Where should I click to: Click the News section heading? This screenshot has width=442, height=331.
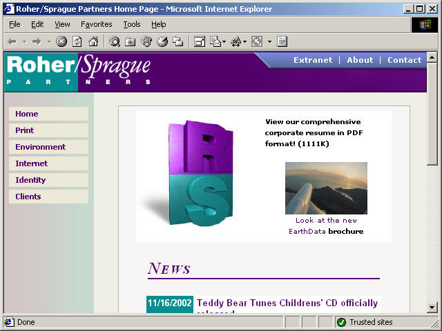pyautogui.click(x=169, y=268)
